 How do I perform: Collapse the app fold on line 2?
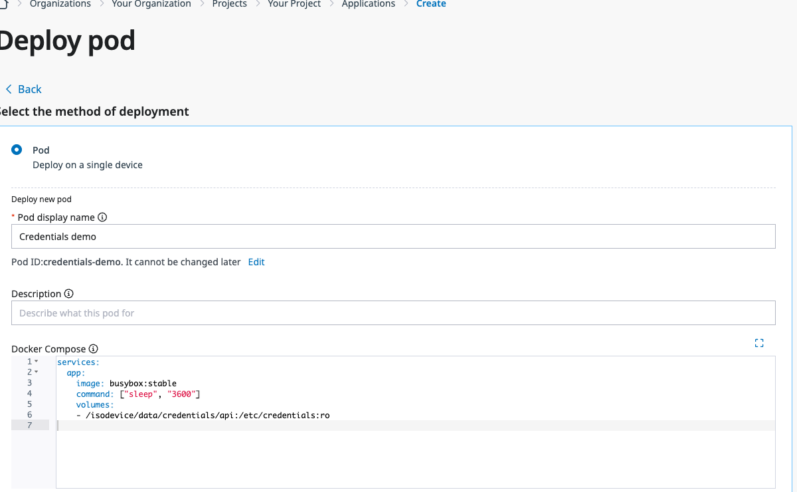click(37, 372)
